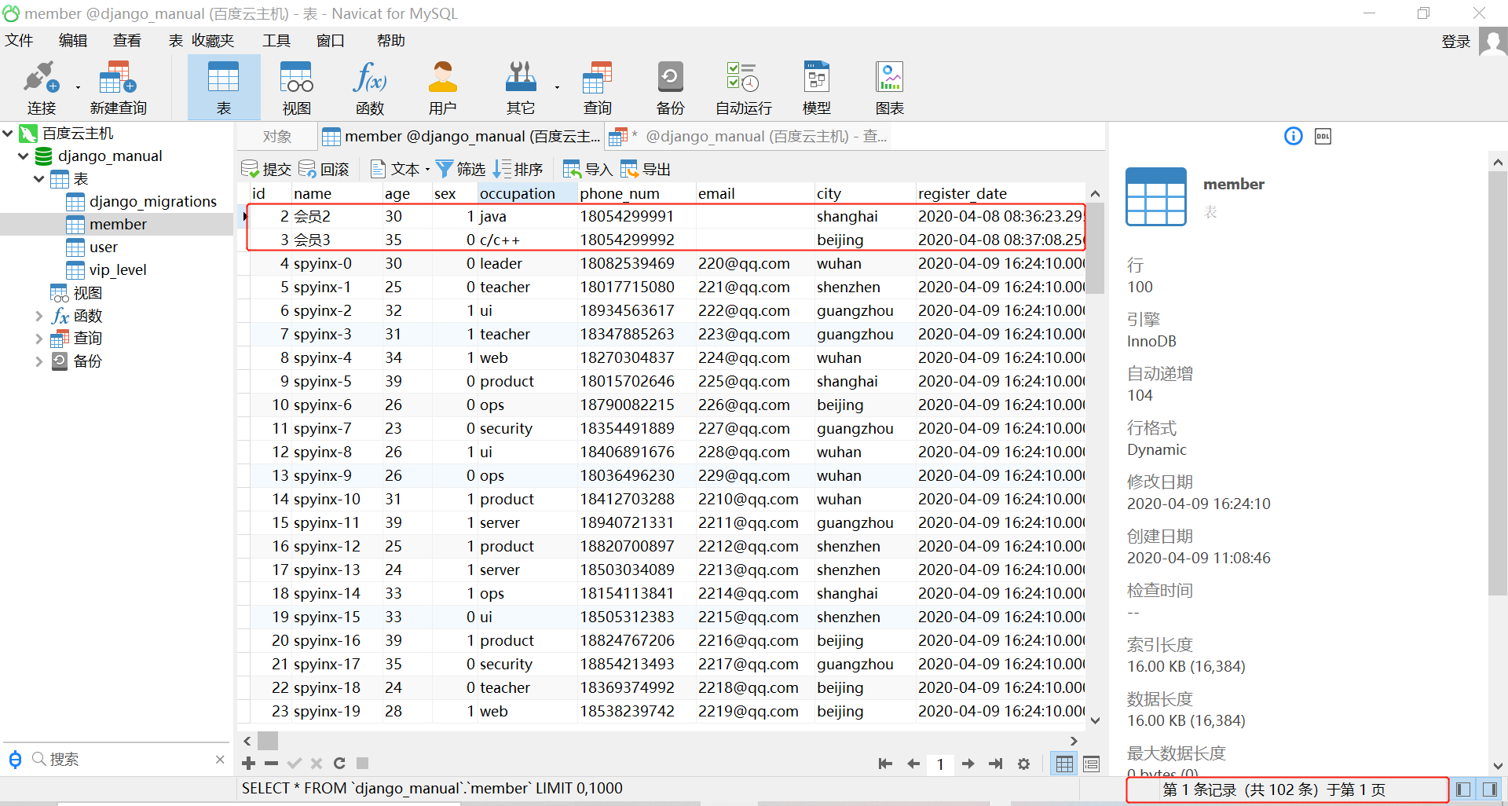Select vip_level table in tree
This screenshot has height=806, width=1508.
[107, 270]
